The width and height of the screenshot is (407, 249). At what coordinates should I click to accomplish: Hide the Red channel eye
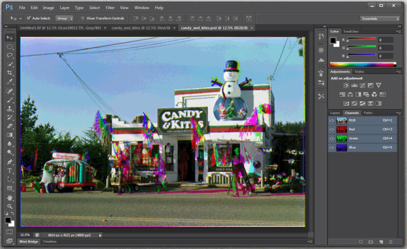tap(332, 130)
